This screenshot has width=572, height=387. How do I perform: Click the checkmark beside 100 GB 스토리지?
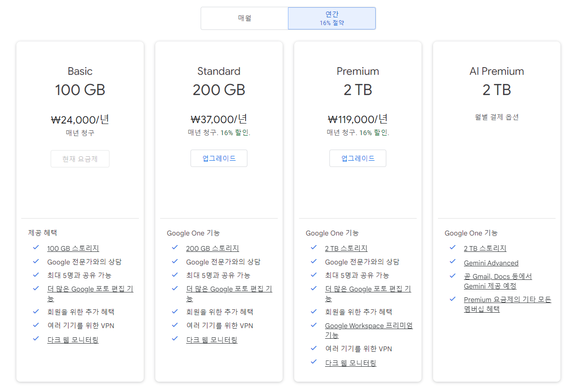pyautogui.click(x=36, y=247)
